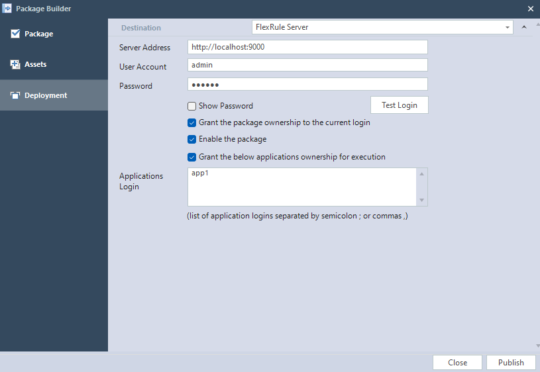Open the Destination FlexRule Server dropdown

382,27
